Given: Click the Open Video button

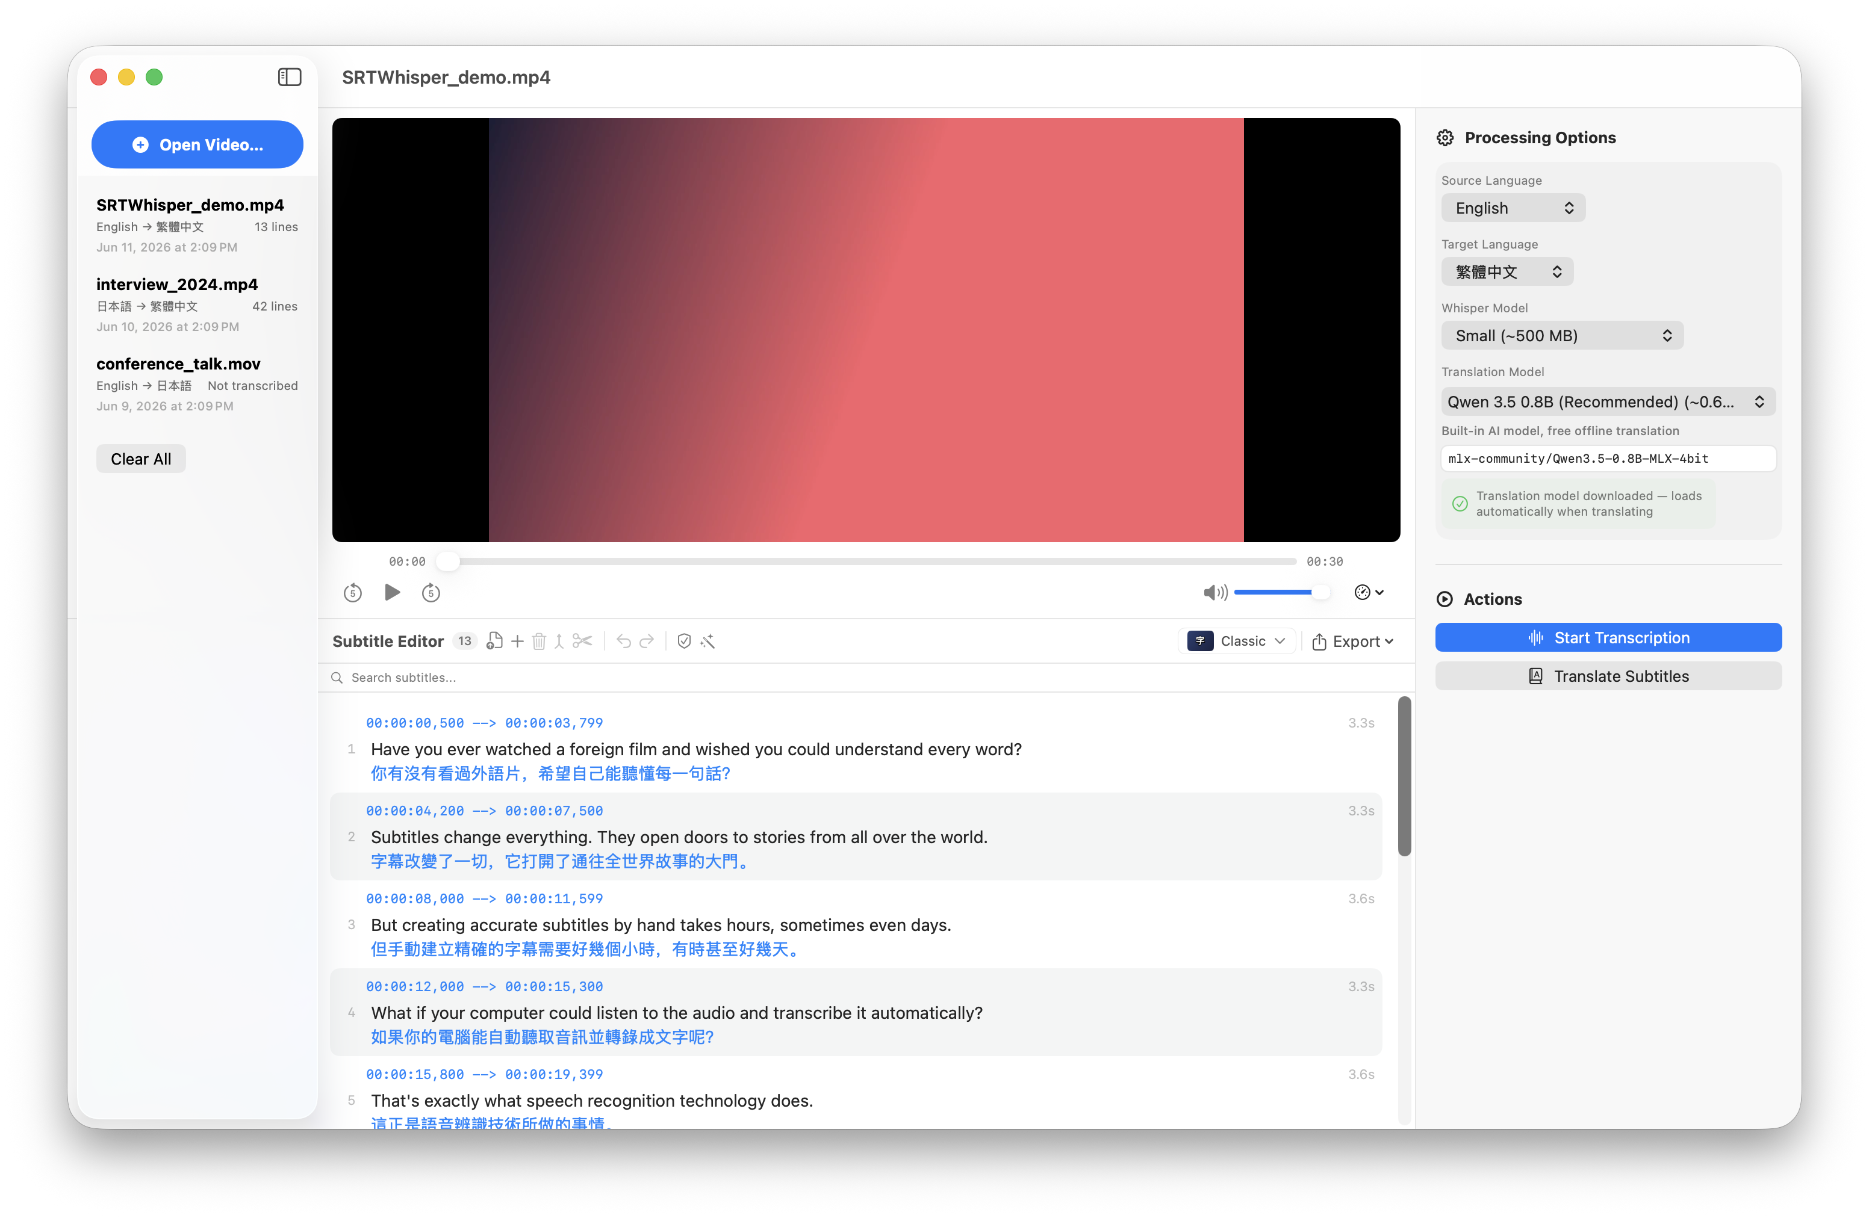Looking at the screenshot, I should 197,144.
